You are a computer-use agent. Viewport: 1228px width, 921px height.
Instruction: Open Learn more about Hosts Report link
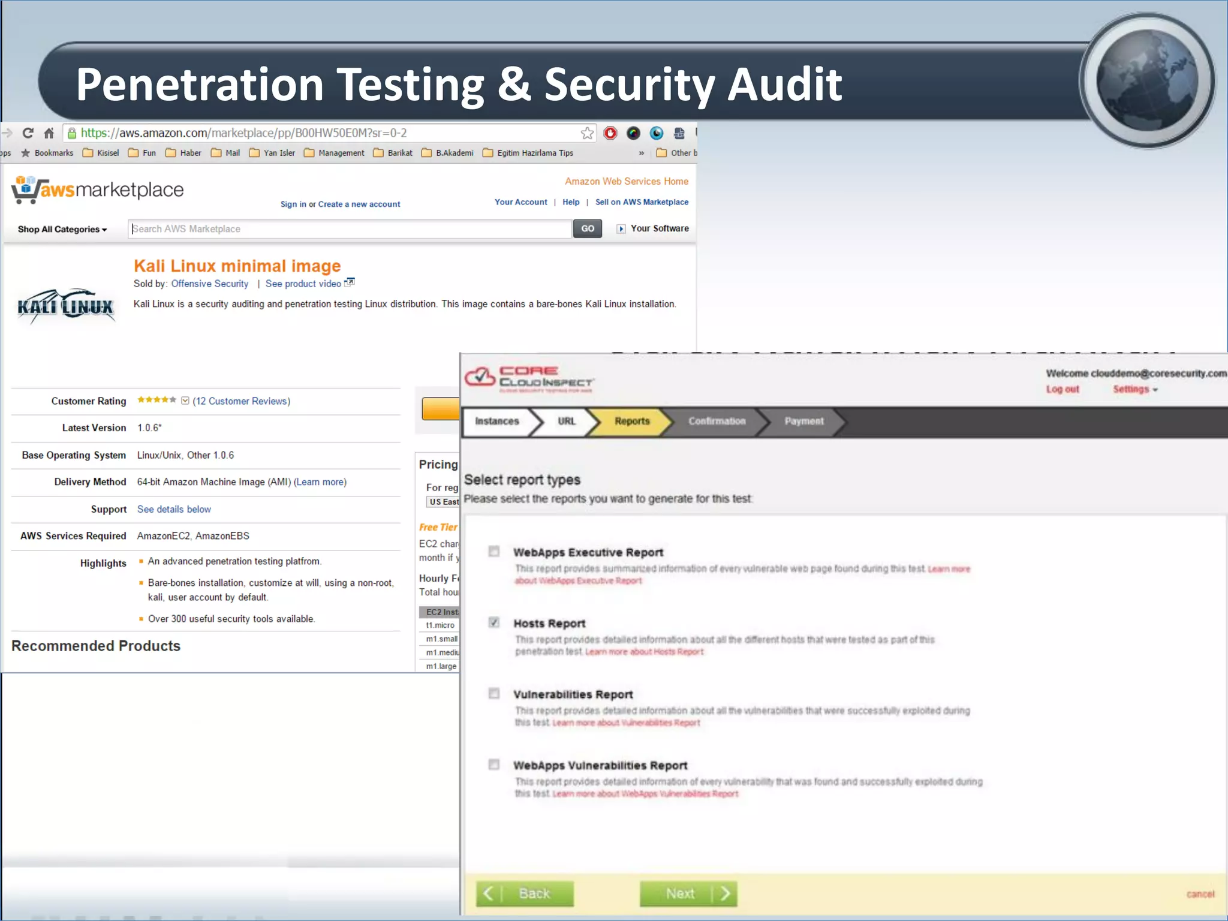tap(645, 652)
